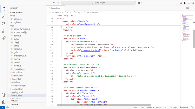Open Explorer Views and More Actions ellipsis

[x=43, y=8]
